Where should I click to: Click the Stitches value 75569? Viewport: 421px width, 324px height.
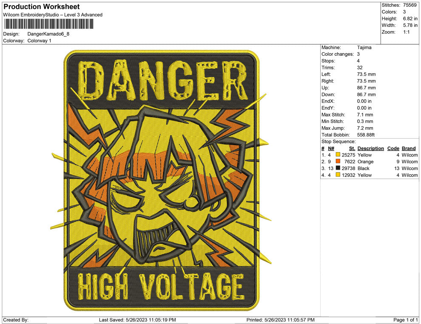click(x=410, y=5)
